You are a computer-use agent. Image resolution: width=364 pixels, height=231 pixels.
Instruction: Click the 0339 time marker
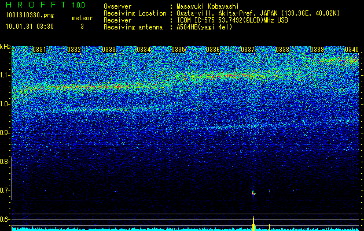point(317,50)
